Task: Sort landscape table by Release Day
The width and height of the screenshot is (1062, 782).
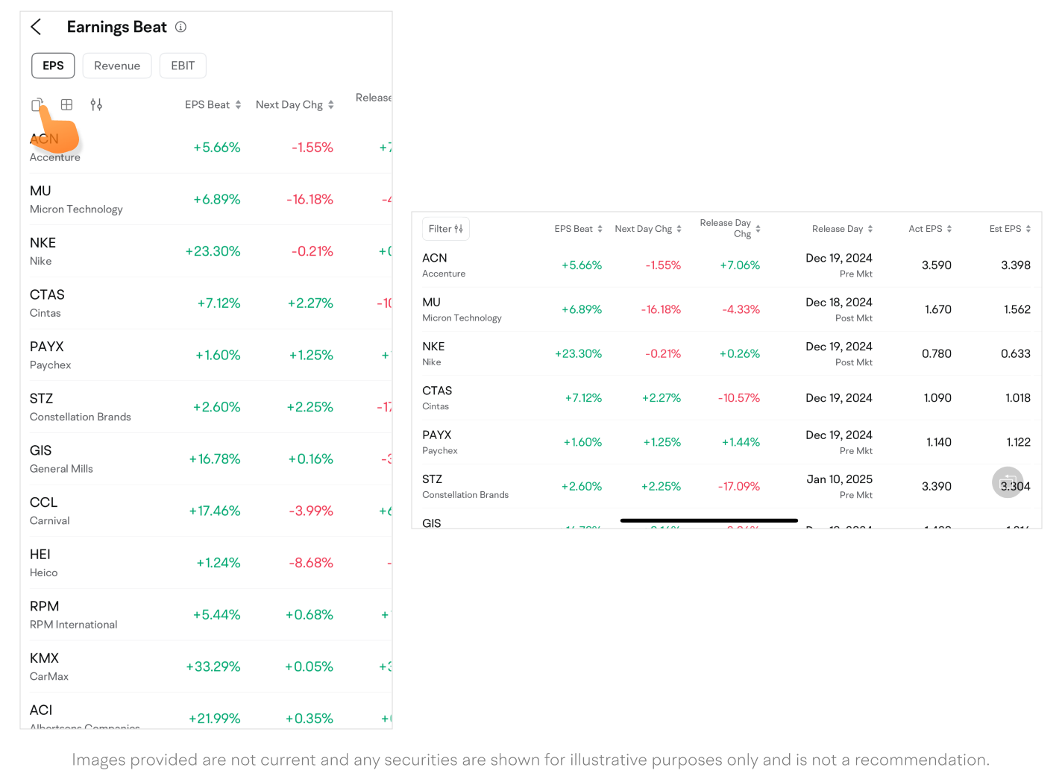Action: pos(842,229)
